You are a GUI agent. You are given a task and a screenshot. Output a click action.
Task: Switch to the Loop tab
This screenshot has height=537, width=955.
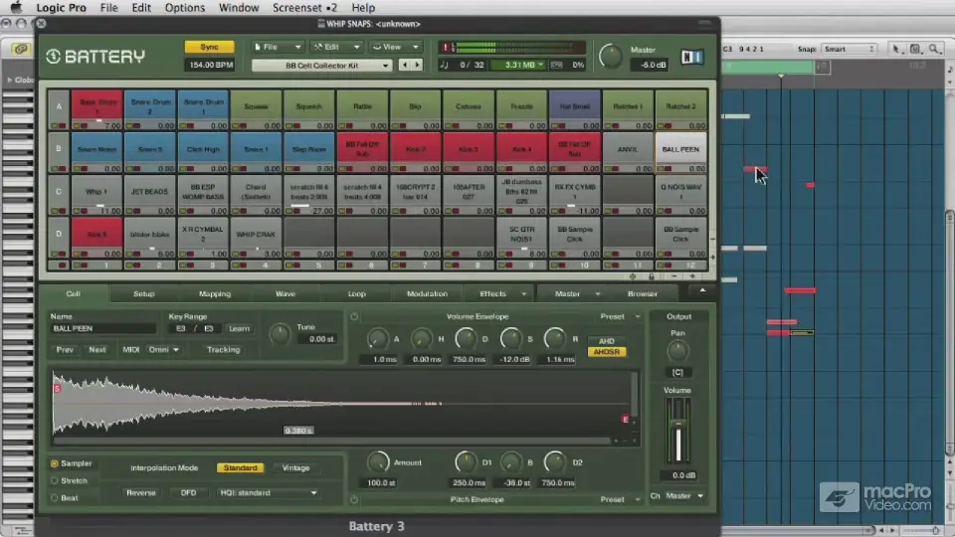click(356, 294)
